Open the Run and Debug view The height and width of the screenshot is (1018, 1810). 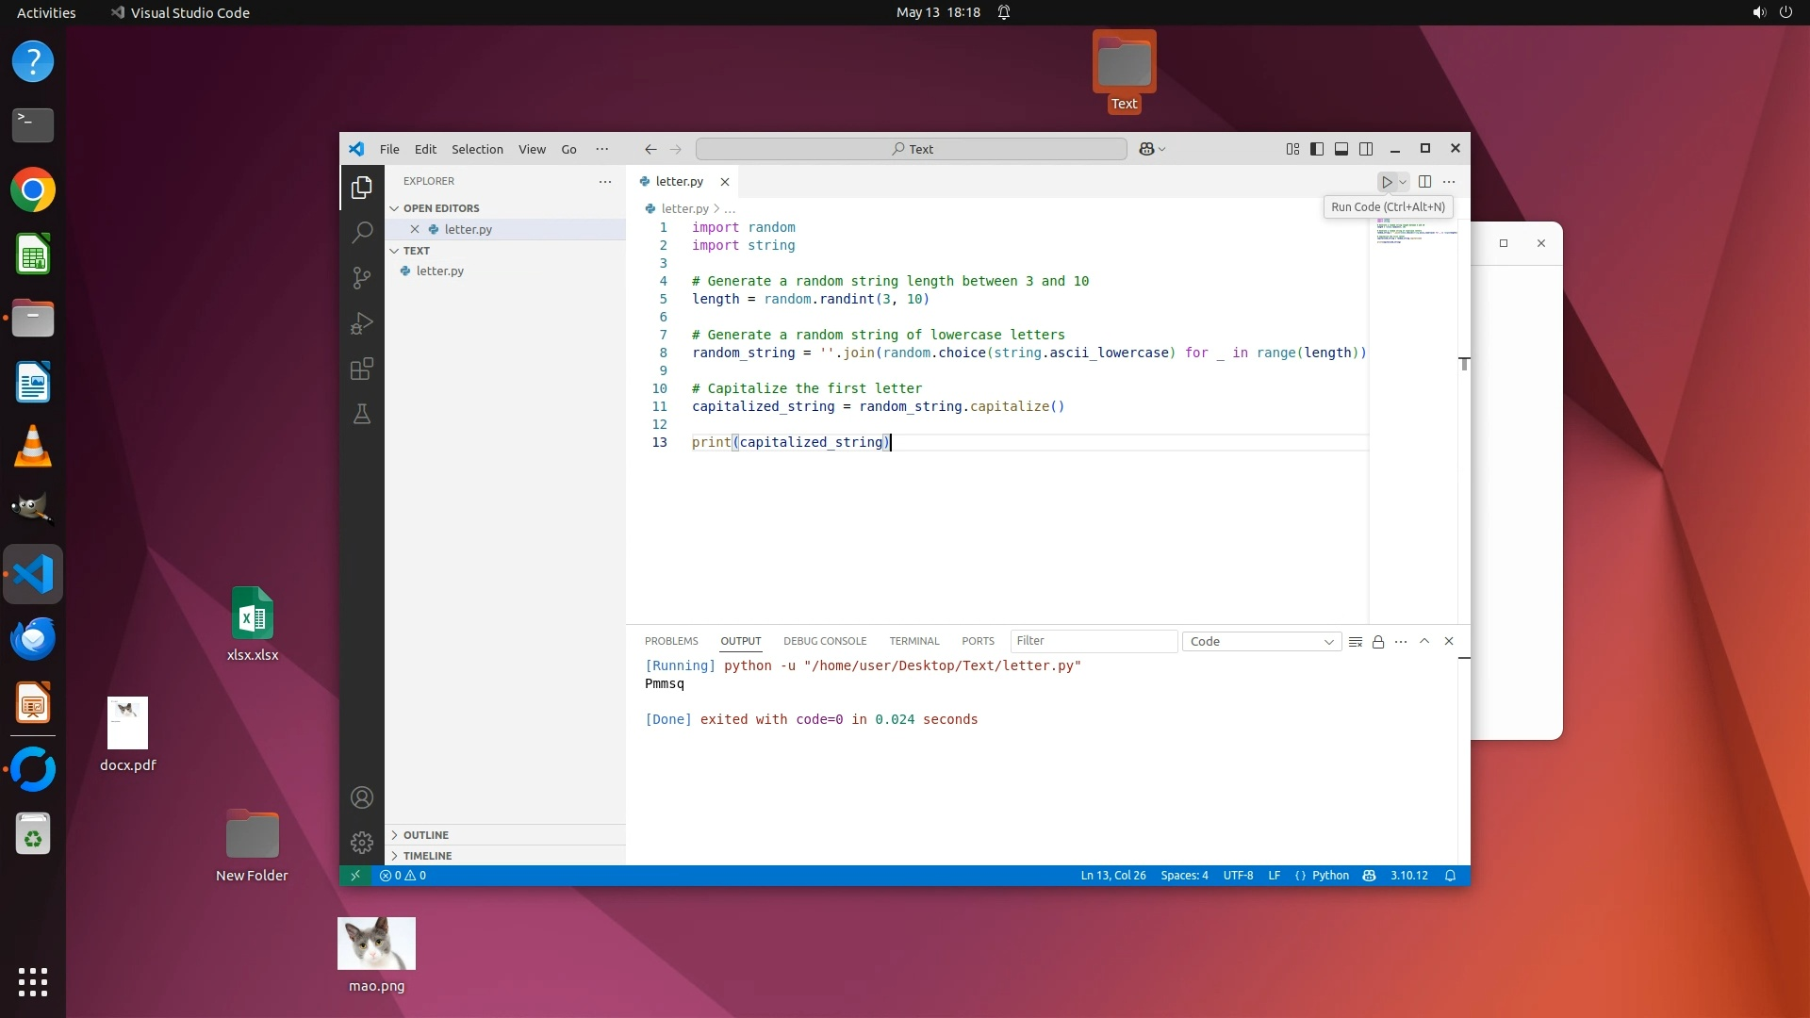(362, 323)
